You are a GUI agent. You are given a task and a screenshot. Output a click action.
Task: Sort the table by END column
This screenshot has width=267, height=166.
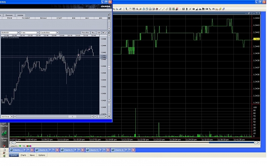(x=74, y=18)
